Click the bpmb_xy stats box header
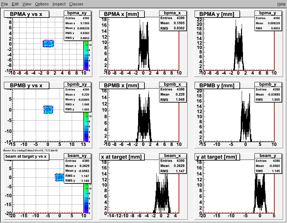This screenshot has height=223, width=287. [77, 84]
